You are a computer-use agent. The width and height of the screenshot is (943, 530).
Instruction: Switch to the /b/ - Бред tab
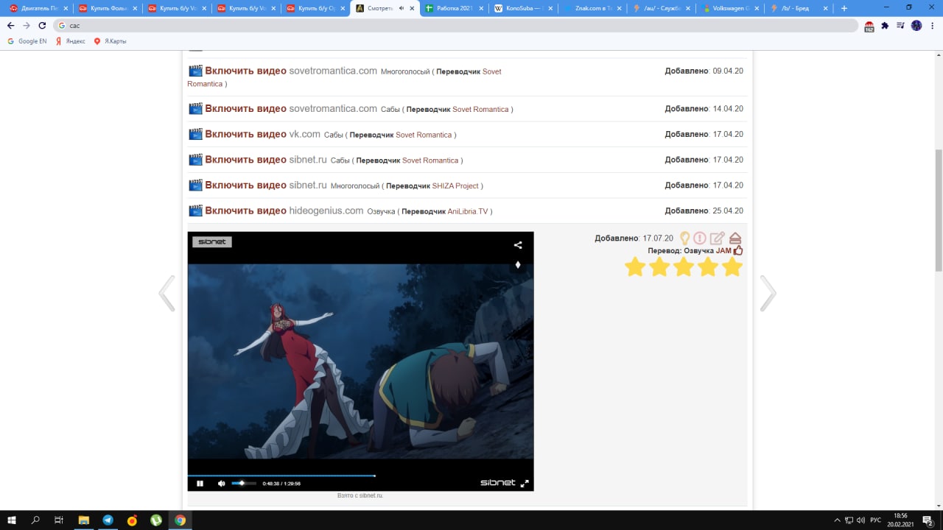799,8
